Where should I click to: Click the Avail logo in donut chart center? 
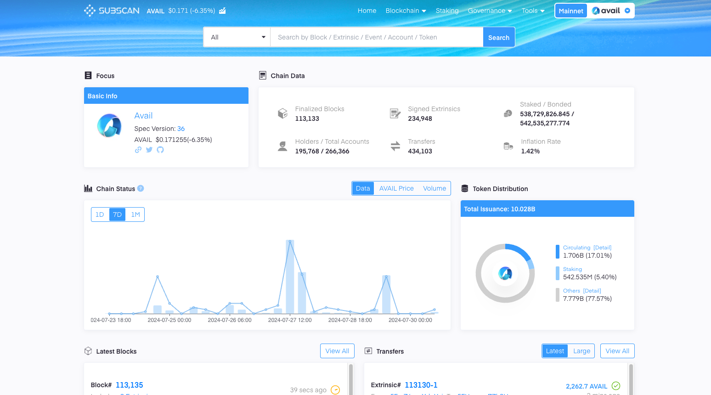point(505,273)
